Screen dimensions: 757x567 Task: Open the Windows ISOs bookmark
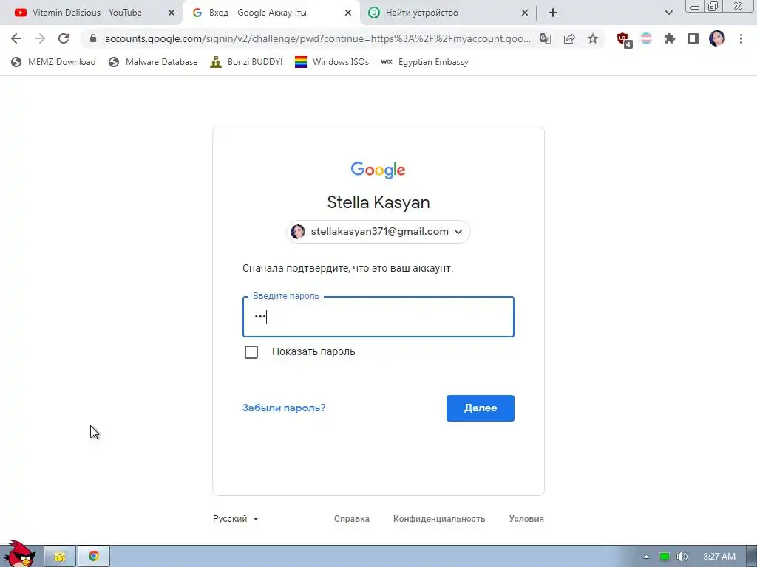[332, 62]
